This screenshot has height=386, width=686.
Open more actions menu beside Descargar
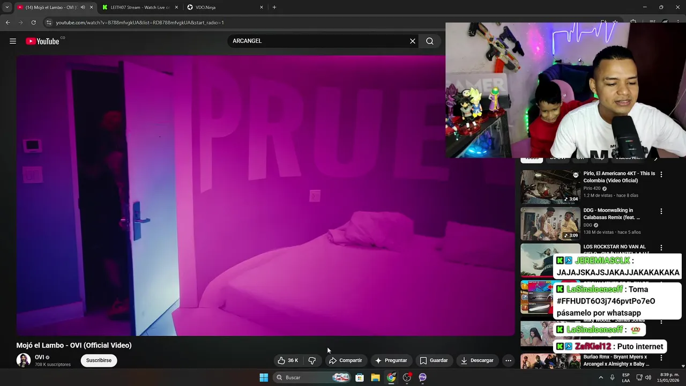pyautogui.click(x=508, y=360)
